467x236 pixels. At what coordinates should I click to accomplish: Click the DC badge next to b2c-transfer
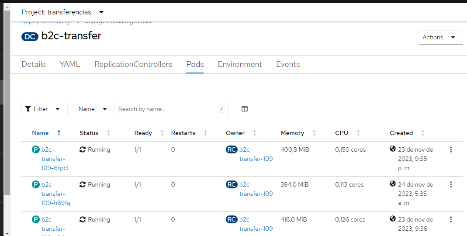[30, 37]
